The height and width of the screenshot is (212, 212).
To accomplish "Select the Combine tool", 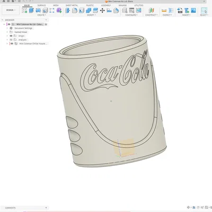I will [x=89, y=11].
